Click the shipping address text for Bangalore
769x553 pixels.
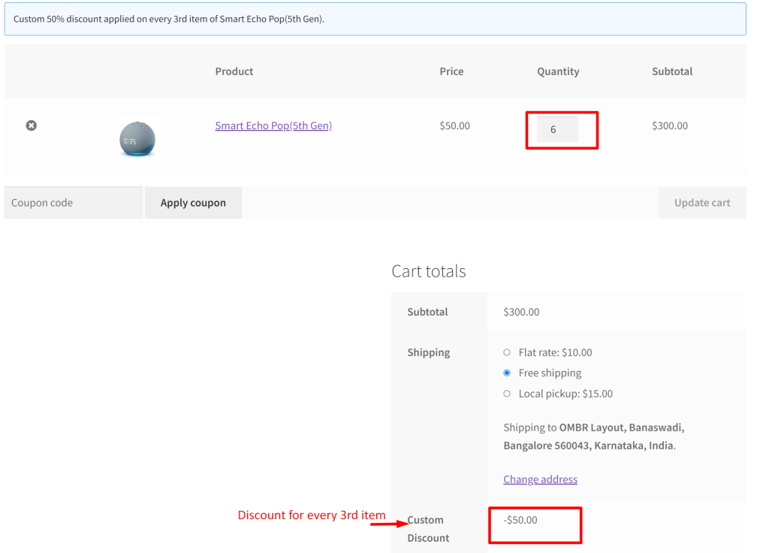(594, 437)
